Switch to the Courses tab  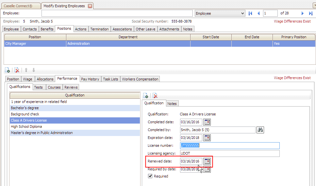[54, 87]
